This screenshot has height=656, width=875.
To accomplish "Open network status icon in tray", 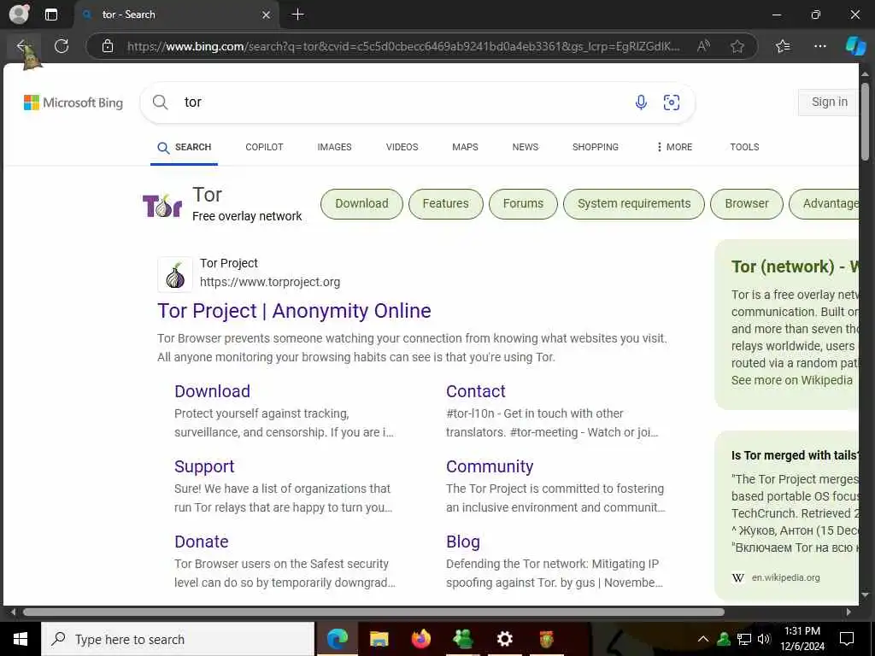I will pos(744,639).
